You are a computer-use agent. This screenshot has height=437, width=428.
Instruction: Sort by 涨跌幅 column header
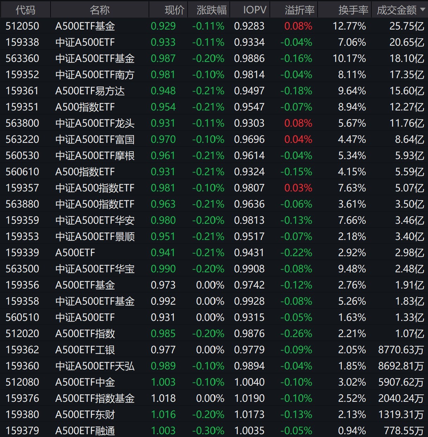tap(209, 10)
